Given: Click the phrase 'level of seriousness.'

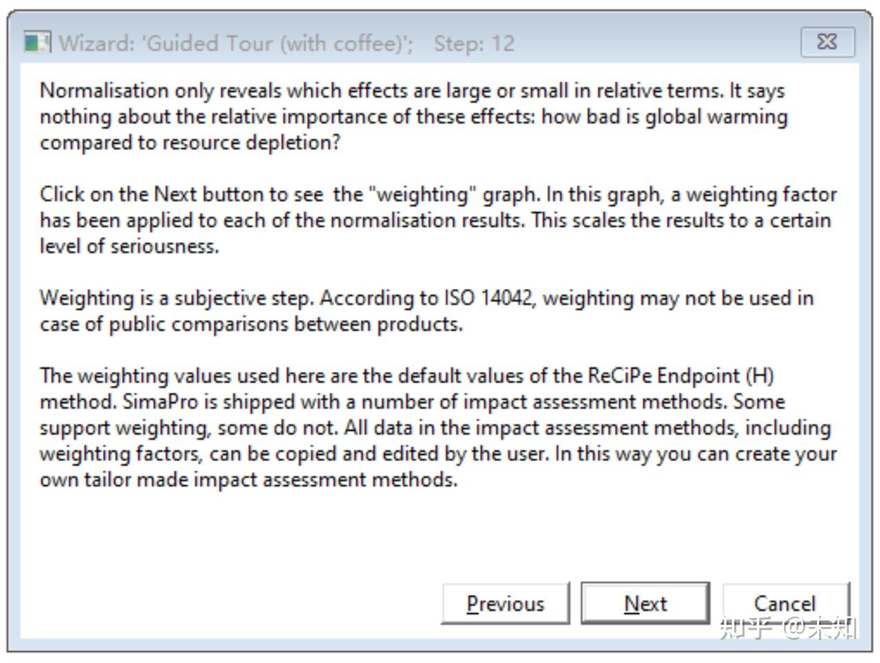Looking at the screenshot, I should (129, 246).
